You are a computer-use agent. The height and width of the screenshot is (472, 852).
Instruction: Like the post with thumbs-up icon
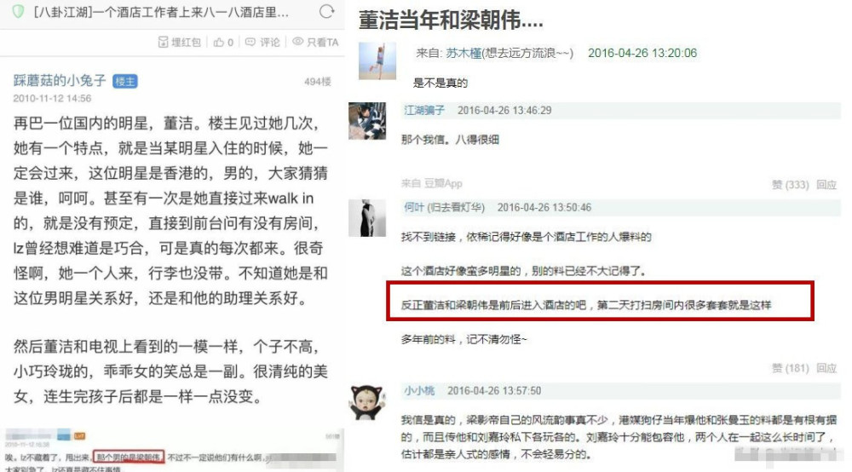[218, 43]
